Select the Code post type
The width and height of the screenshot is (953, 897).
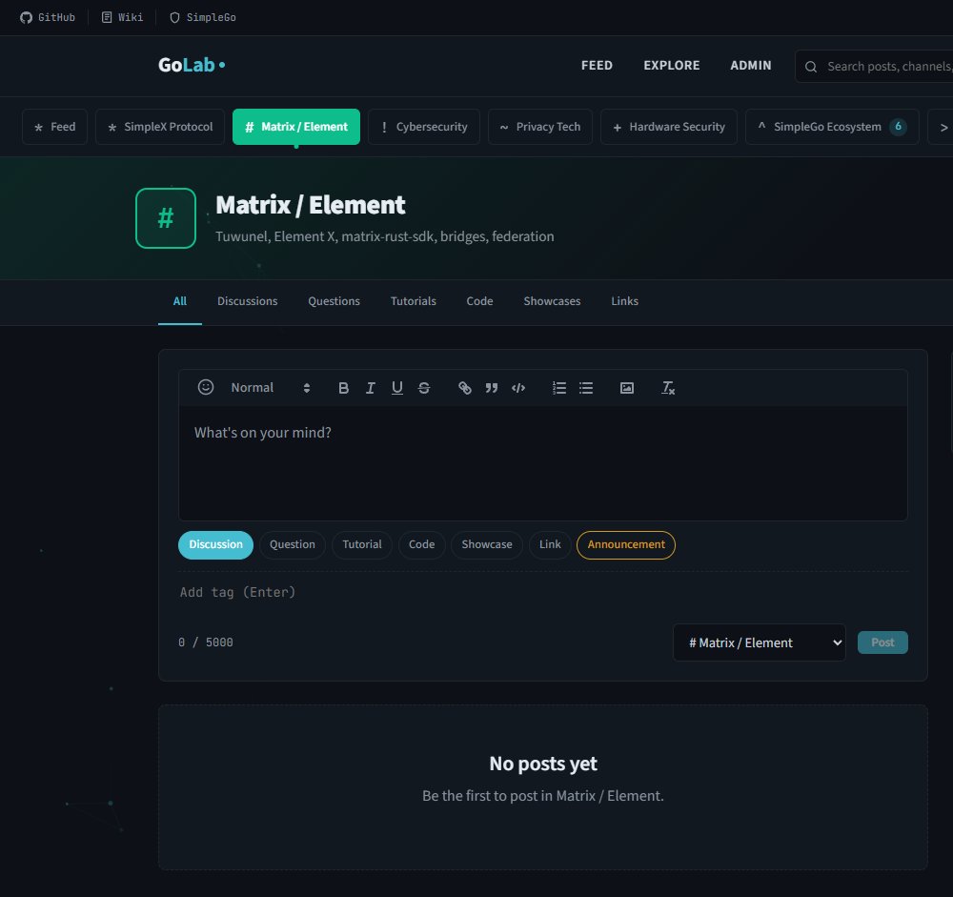422,545
